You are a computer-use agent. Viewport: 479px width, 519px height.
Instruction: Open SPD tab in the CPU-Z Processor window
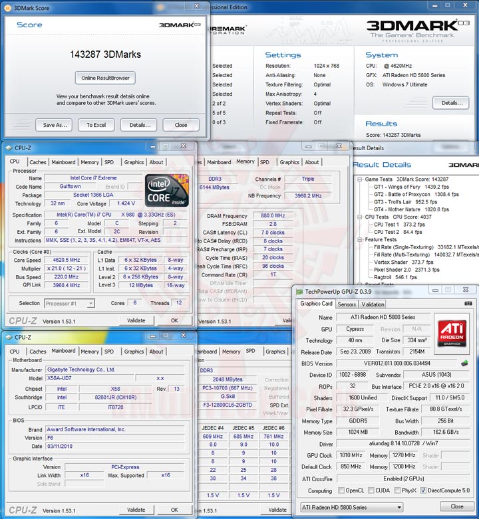109,162
